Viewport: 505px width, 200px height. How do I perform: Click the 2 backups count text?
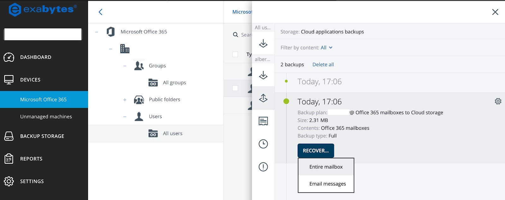292,65
